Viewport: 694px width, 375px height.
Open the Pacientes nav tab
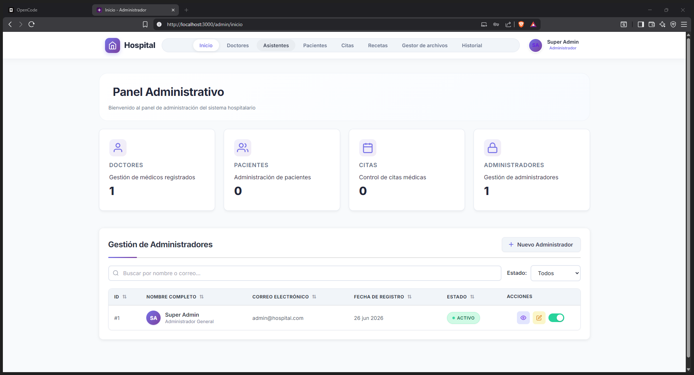[315, 45]
